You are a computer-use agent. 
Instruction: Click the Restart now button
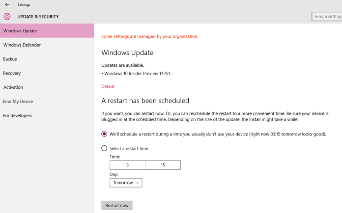point(117,205)
